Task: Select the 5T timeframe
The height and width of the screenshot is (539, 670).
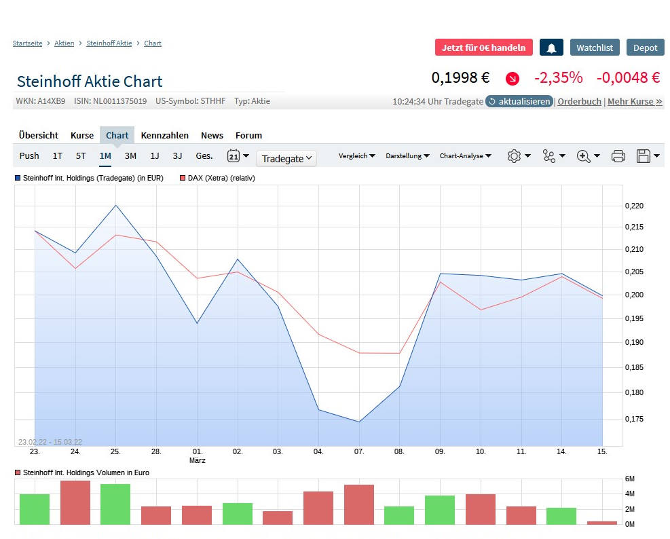Action: pos(81,155)
